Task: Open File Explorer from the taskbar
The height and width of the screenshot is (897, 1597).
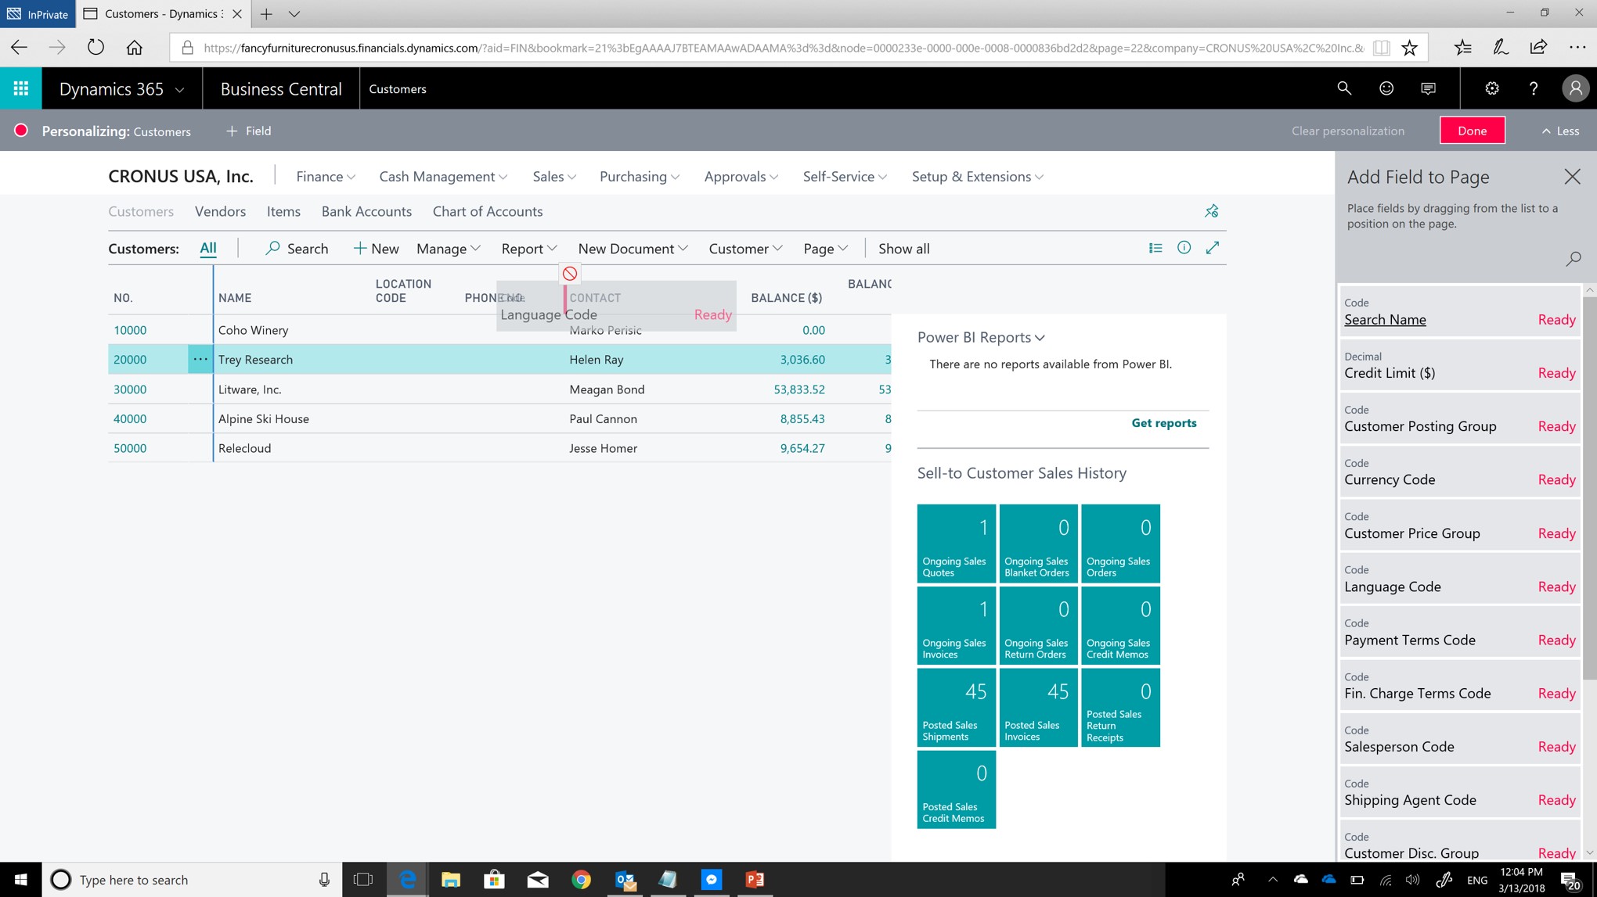Action: [x=451, y=880]
